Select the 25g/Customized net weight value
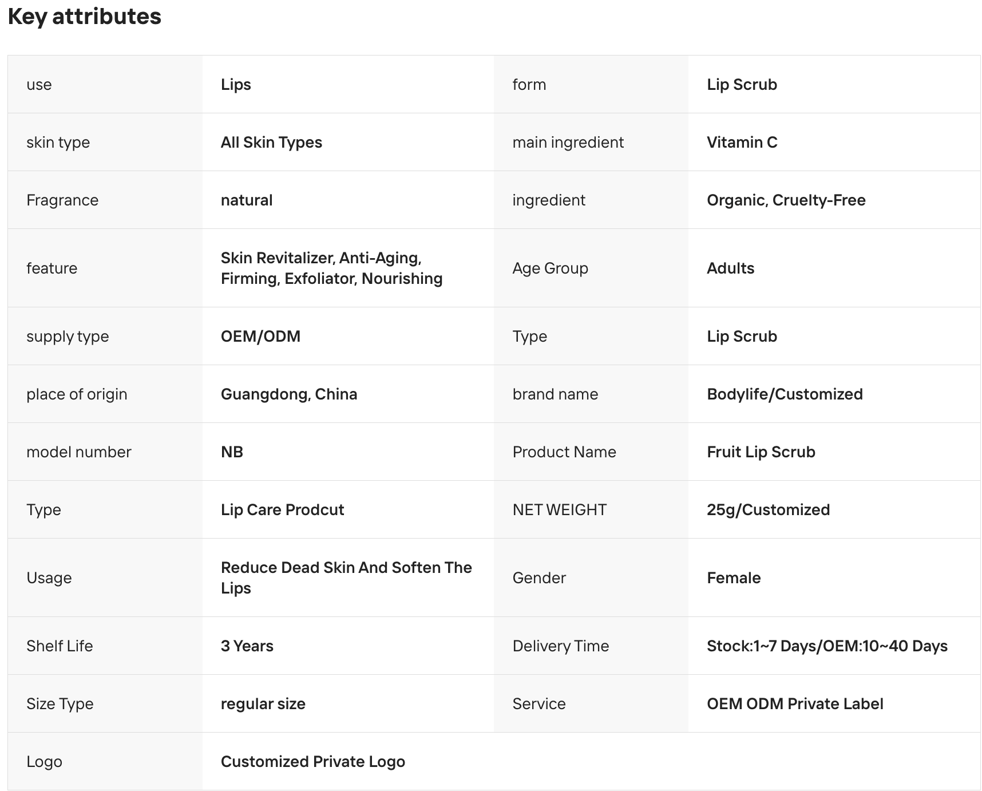 pos(768,510)
